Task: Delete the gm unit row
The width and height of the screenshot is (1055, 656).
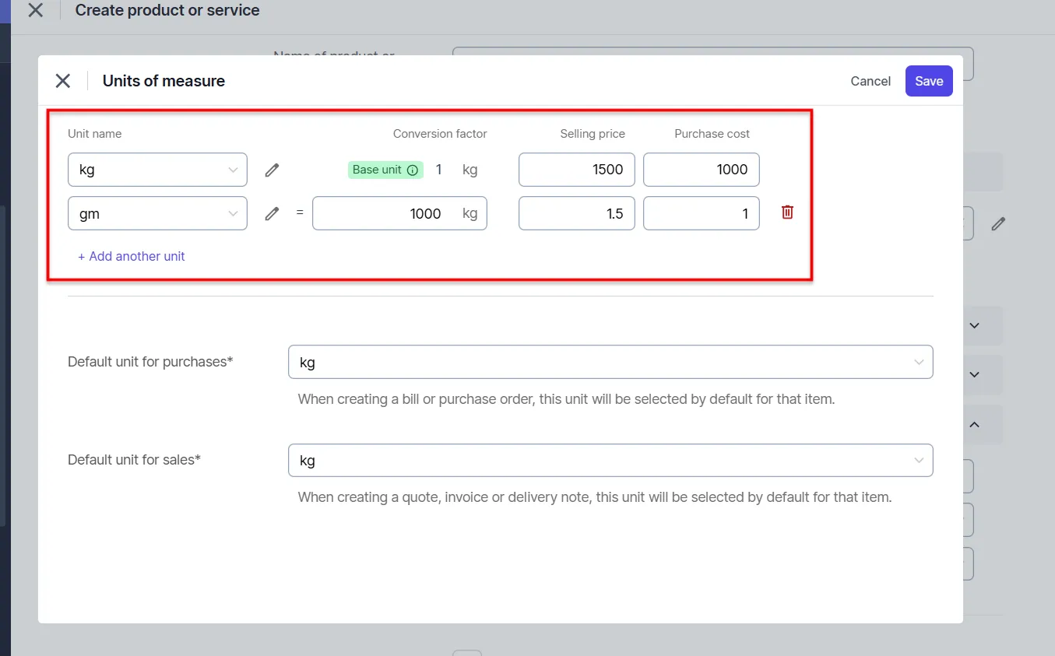Action: [786, 212]
